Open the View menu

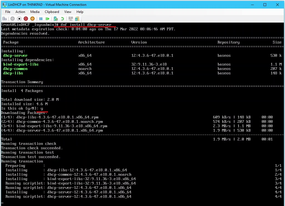click(x=68, y=12)
